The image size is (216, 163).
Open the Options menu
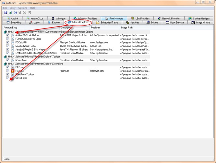(x=23, y=8)
